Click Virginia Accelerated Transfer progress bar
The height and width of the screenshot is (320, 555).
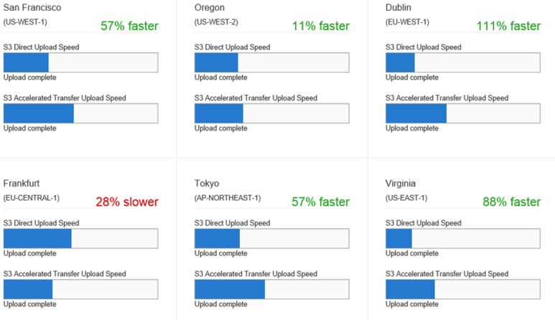463,289
